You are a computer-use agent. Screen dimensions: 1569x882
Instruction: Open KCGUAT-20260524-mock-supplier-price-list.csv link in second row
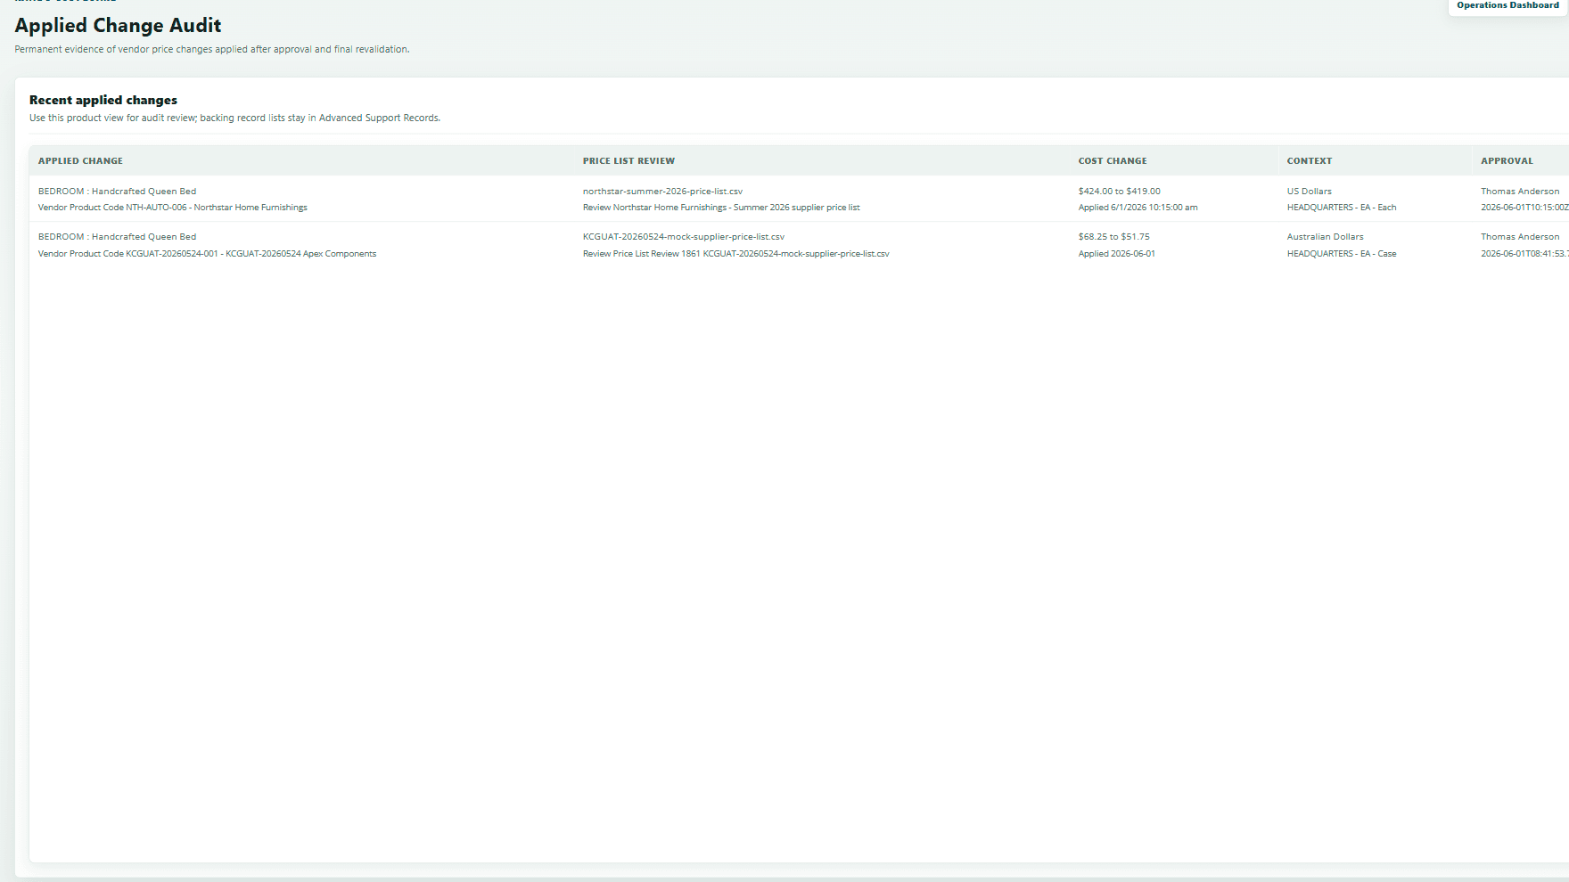tap(684, 237)
